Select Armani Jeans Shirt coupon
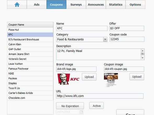The image size is (154, 115). pyautogui.click(x=30, y=54)
